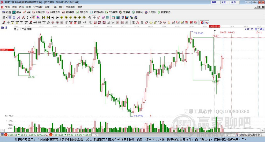
Task: Open the T数字表 number table
Action: coord(111,12)
